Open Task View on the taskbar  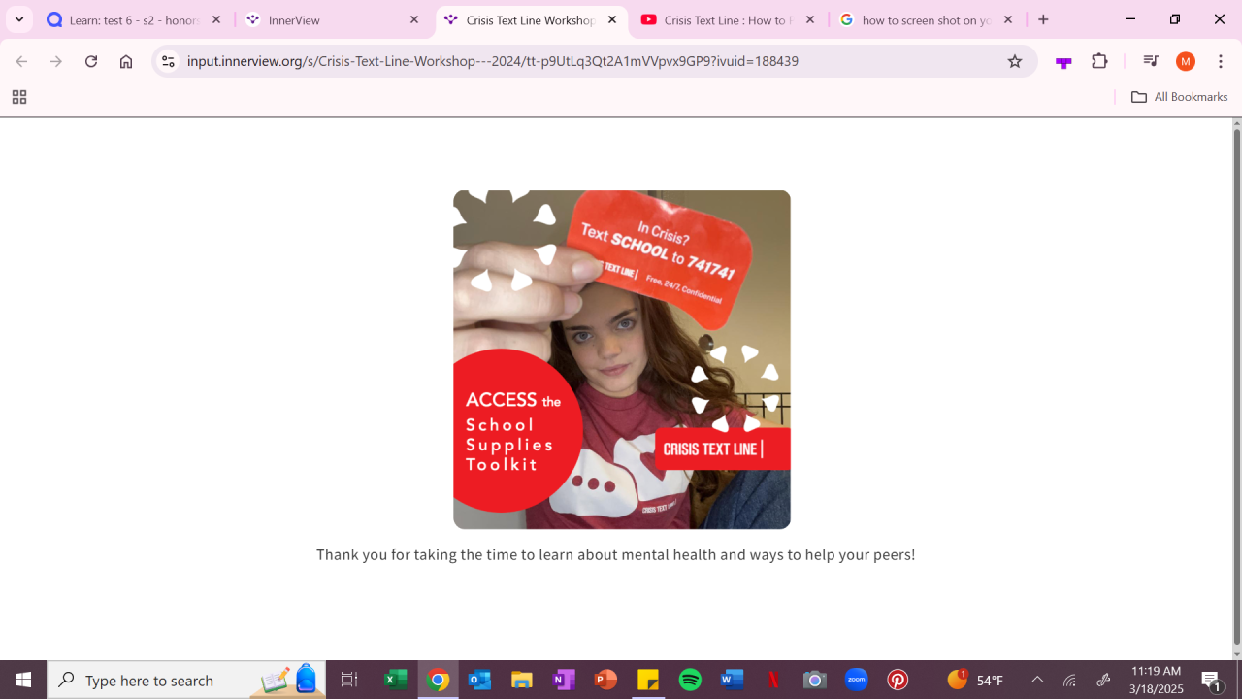coord(349,680)
